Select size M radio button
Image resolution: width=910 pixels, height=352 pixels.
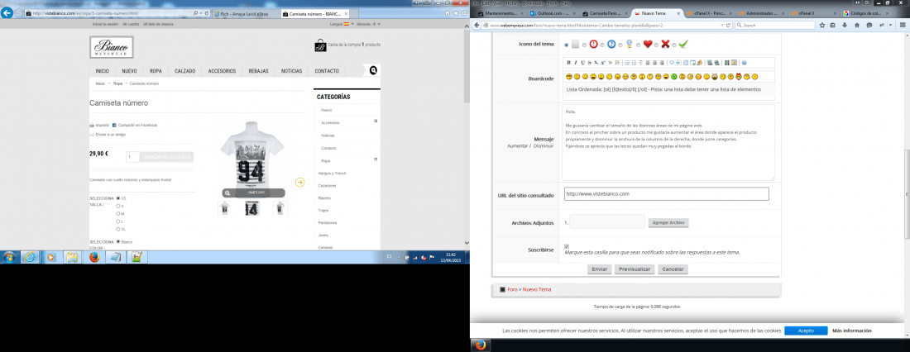pyautogui.click(x=119, y=213)
